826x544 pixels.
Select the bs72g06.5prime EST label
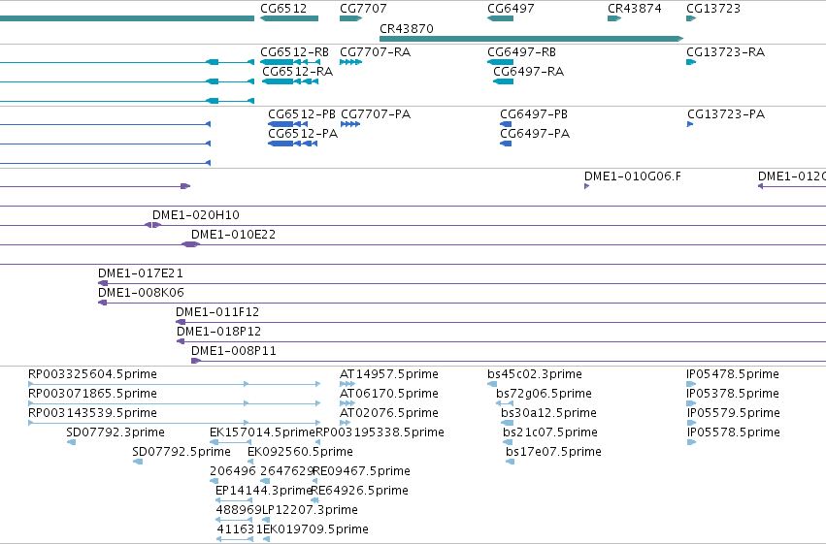coord(544,394)
